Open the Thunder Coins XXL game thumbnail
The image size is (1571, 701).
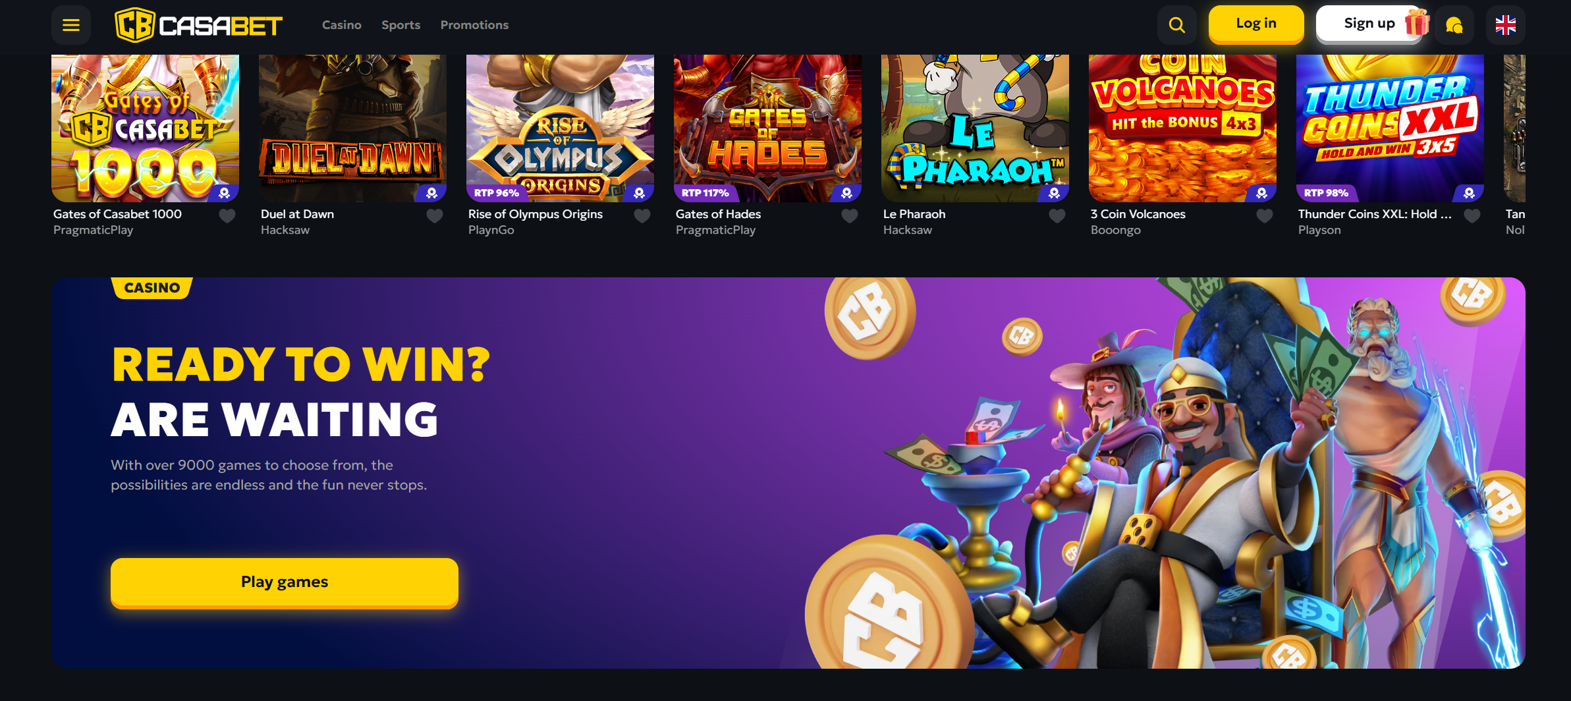tap(1390, 128)
